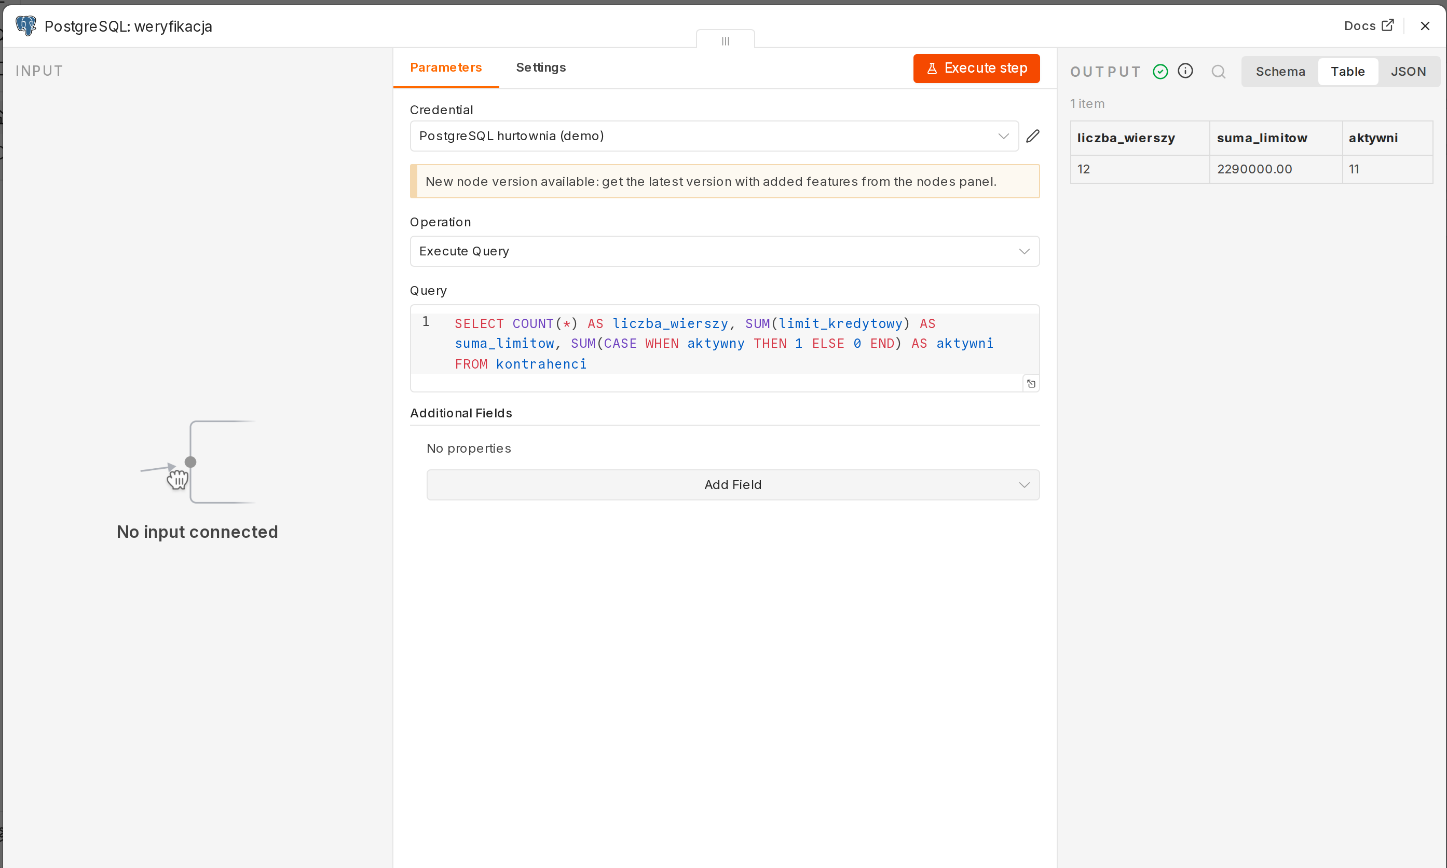
Task: Click the Execute step button
Action: click(976, 68)
